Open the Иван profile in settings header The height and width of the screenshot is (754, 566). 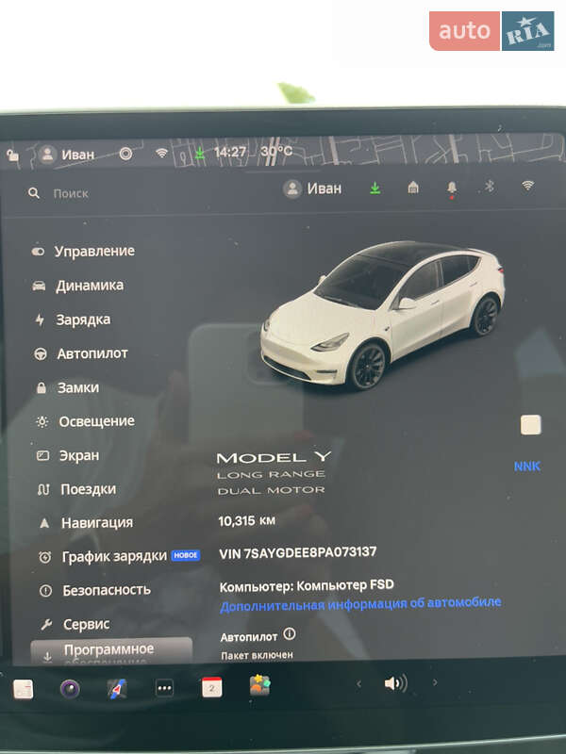point(312,188)
